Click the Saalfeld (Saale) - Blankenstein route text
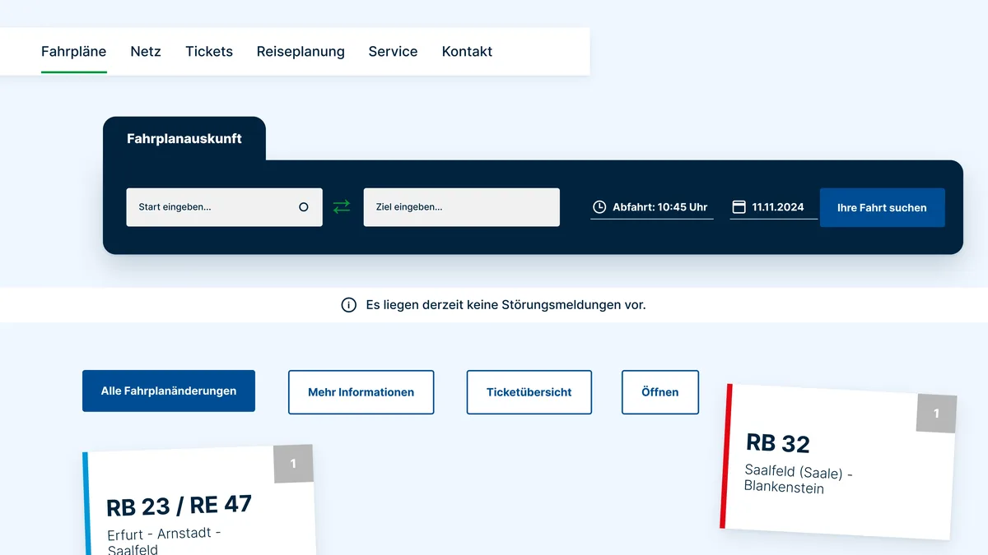This screenshot has width=988, height=555. 798,479
